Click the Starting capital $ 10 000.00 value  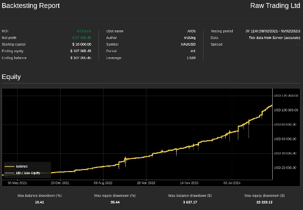pyautogui.click(x=81, y=44)
